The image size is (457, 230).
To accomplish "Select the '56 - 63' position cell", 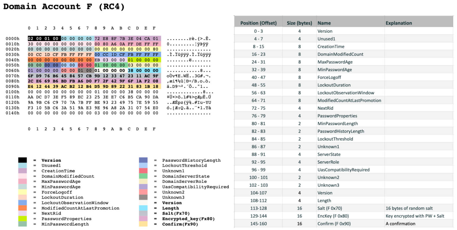I will [x=258, y=93].
